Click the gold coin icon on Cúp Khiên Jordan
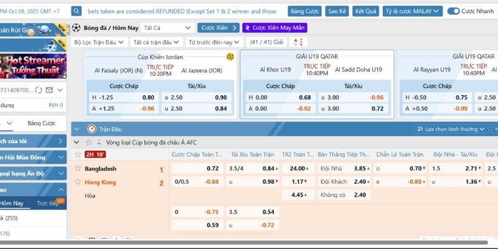This screenshot has height=249, width=498. coord(230,57)
